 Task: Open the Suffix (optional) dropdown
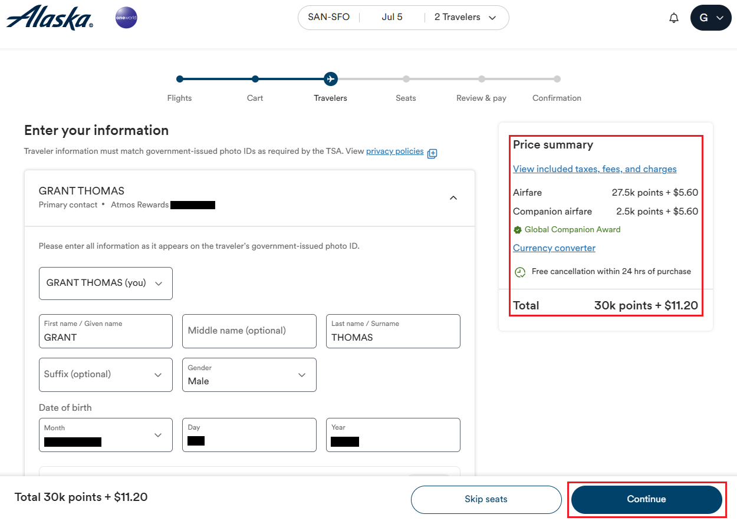[x=106, y=375]
